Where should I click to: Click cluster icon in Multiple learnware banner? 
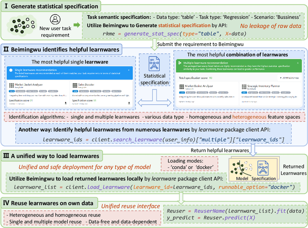tap(180, 63)
